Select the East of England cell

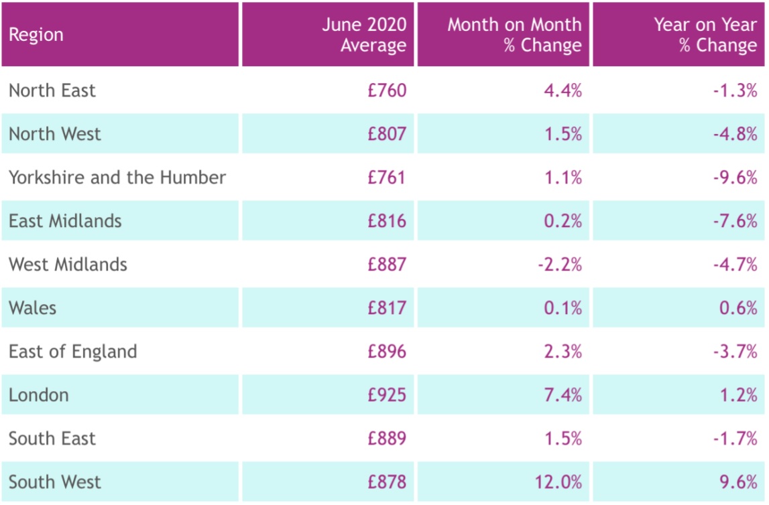(72, 352)
